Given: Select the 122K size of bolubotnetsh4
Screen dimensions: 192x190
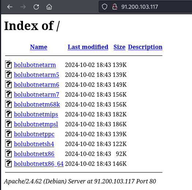Looking at the screenshot, I should tap(120, 144).
